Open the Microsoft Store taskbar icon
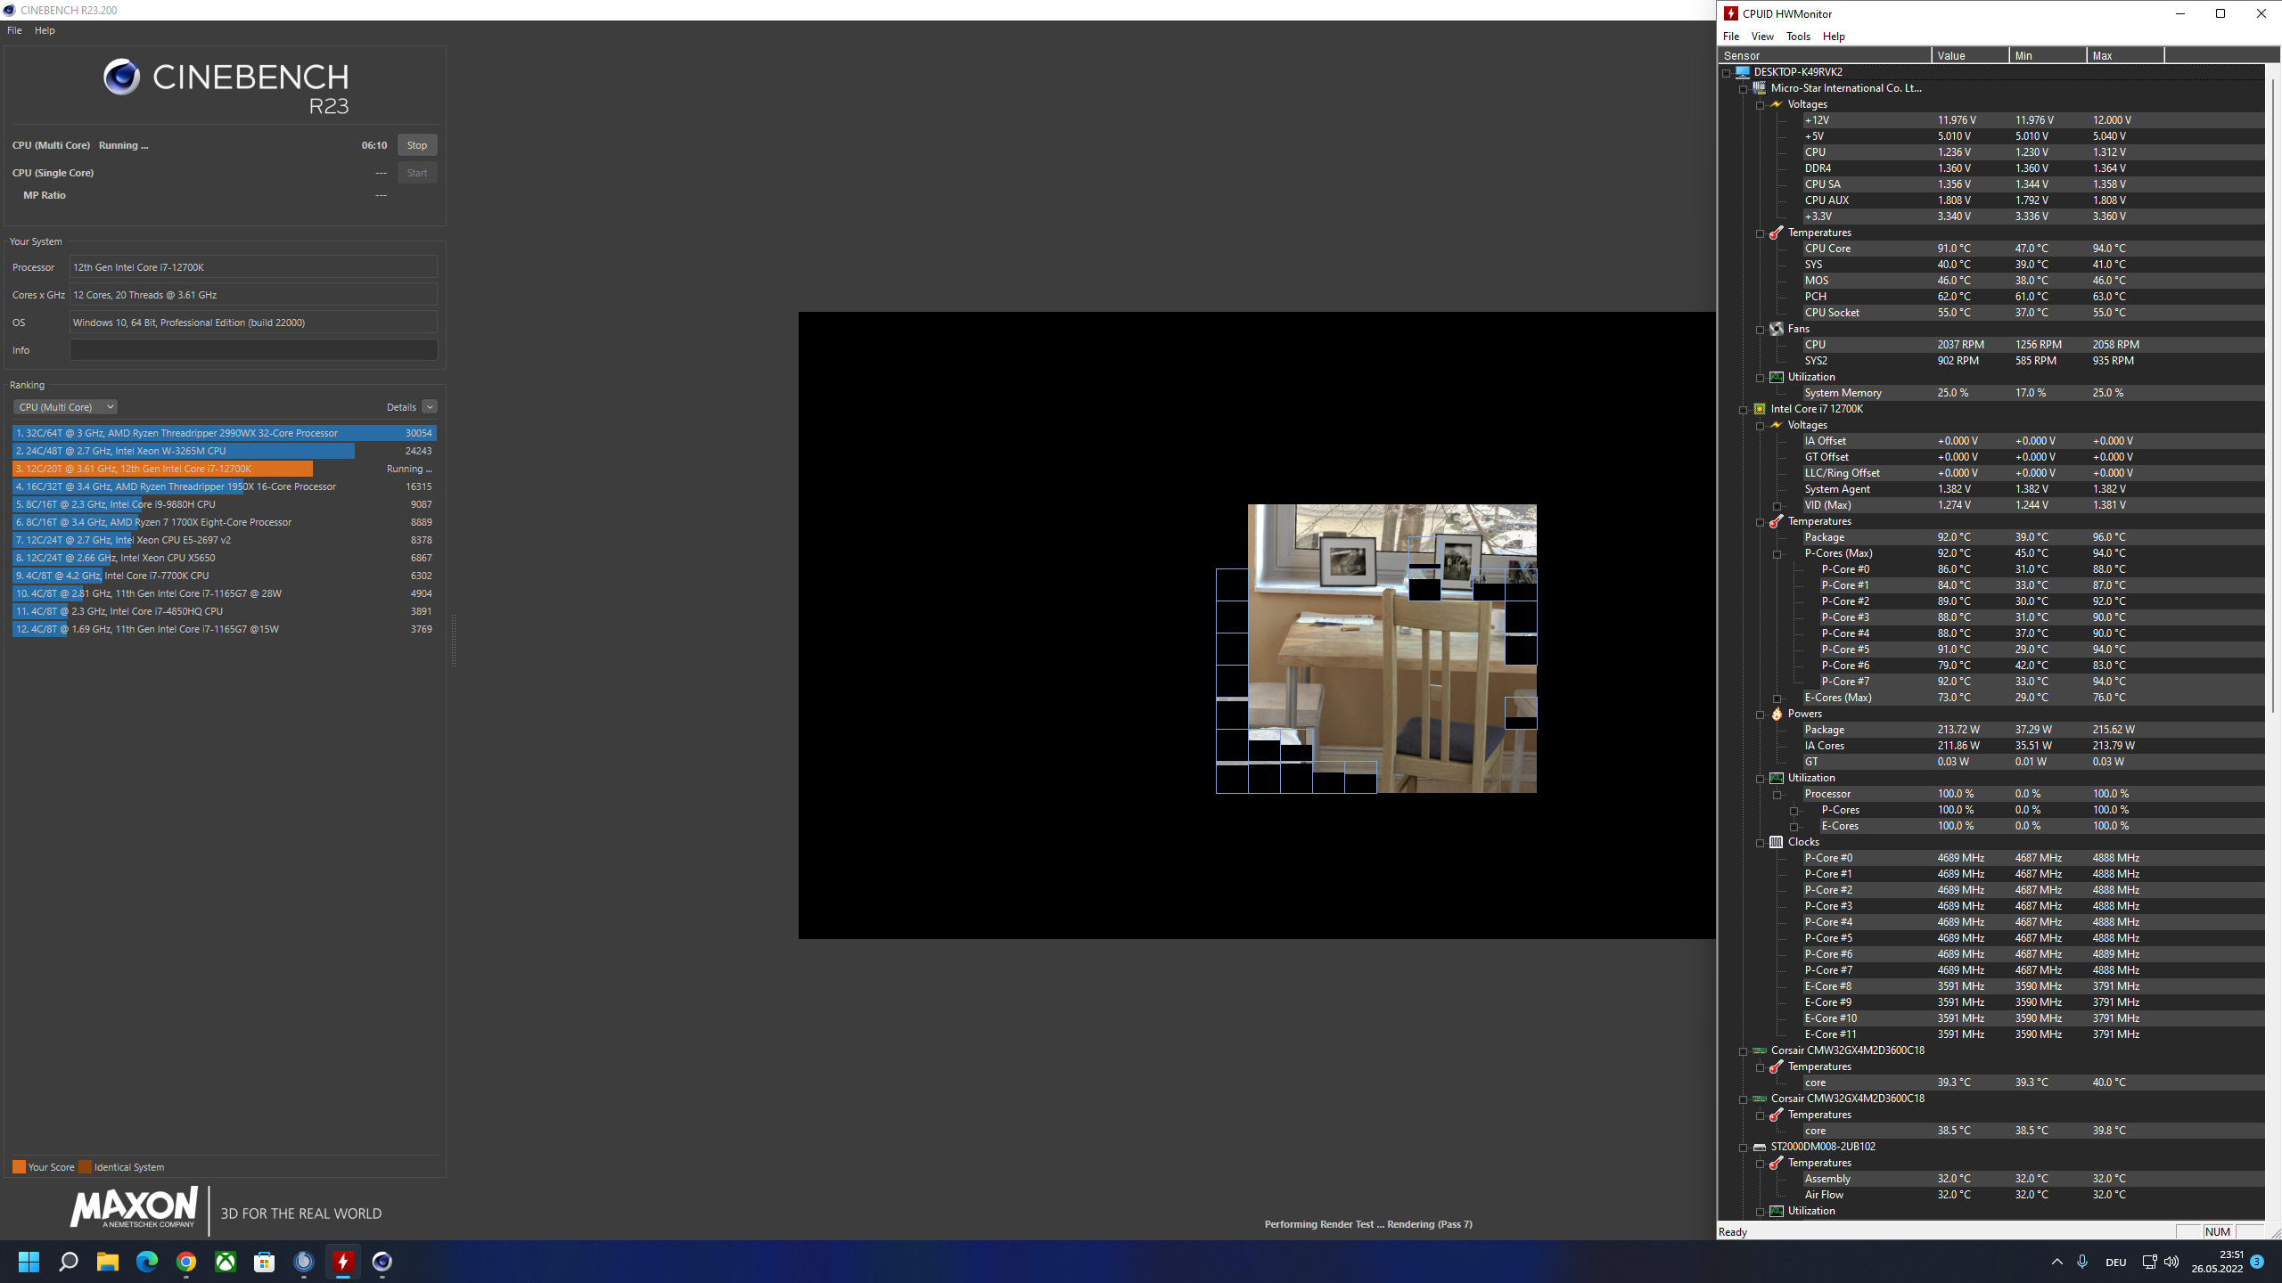The width and height of the screenshot is (2282, 1283). tap(265, 1262)
